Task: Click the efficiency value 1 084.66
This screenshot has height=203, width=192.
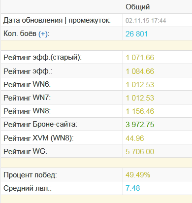Action: 140,71
